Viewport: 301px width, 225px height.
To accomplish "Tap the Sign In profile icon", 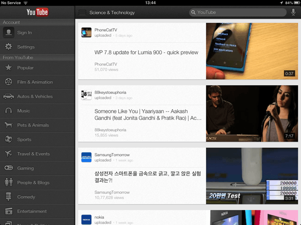I will (x=9, y=32).
